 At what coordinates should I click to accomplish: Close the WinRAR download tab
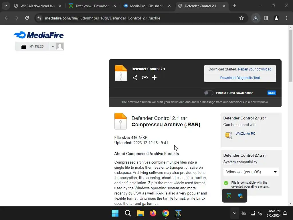click(60, 6)
